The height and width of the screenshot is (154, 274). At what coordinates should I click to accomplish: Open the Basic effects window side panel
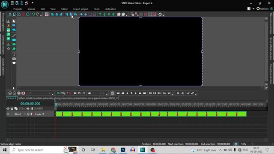click(x=271, y=49)
